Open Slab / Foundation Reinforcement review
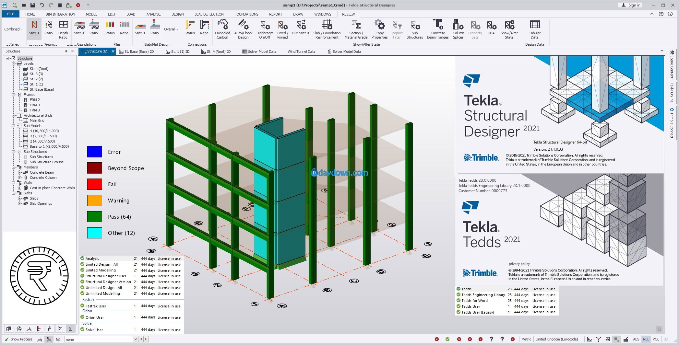The width and height of the screenshot is (679, 345). coord(327,29)
